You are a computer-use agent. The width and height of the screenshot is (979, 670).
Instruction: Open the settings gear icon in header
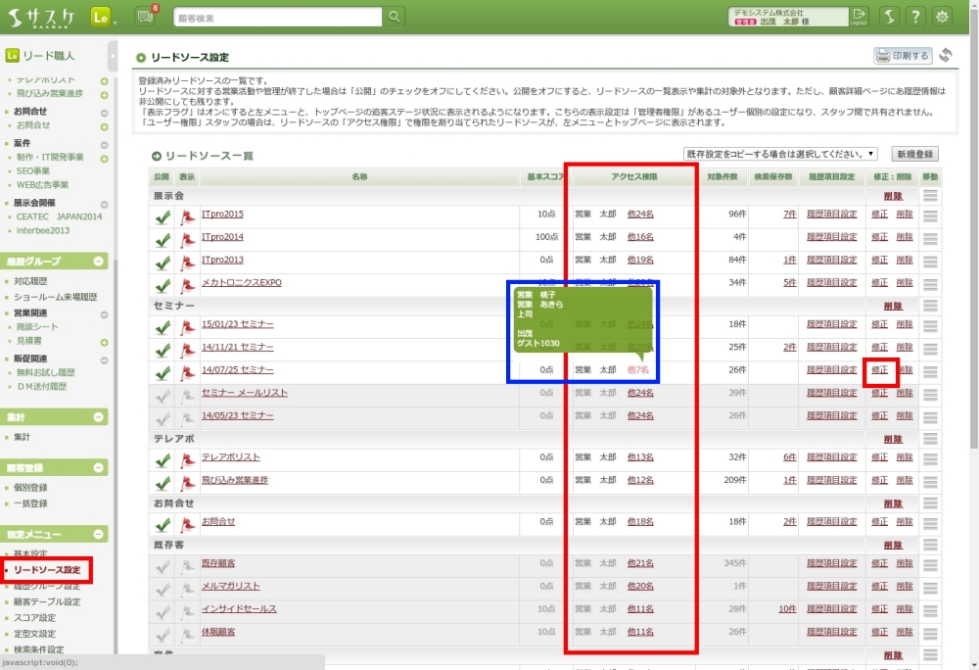pos(942,17)
